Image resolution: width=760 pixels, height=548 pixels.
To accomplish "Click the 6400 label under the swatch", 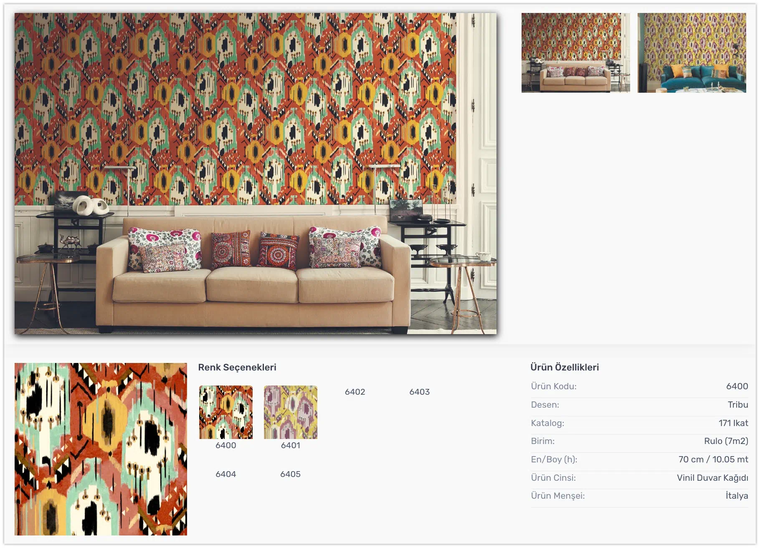I will [226, 445].
